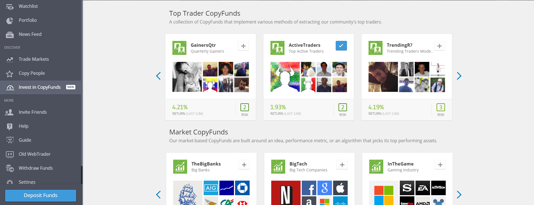
Task: Click the Invite Friends people icon
Action: (x=10, y=112)
